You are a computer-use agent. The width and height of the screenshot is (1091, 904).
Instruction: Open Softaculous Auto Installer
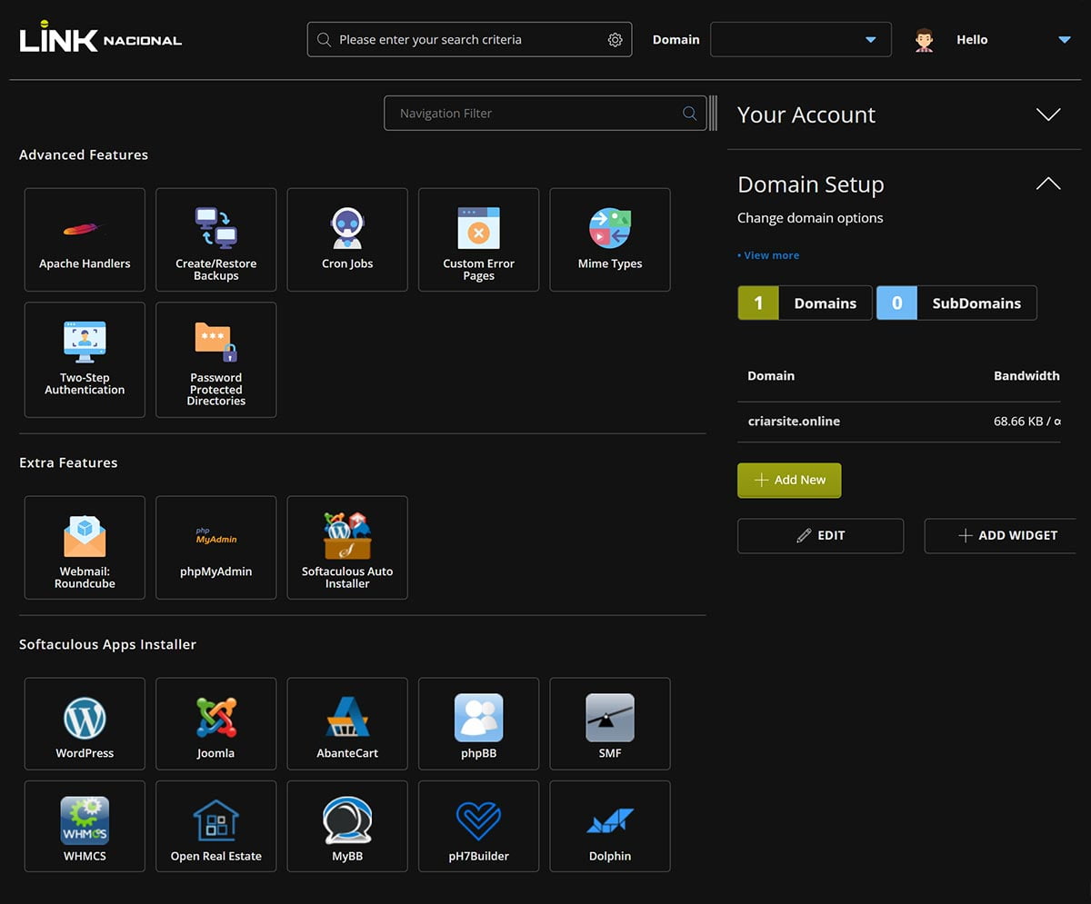click(x=347, y=548)
